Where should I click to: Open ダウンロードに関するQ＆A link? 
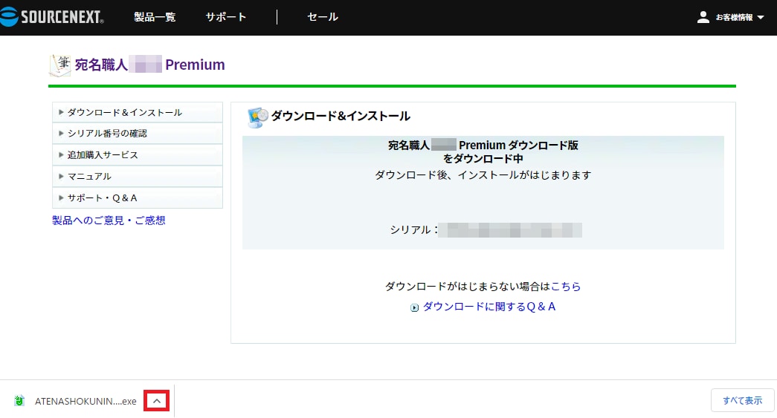point(489,307)
